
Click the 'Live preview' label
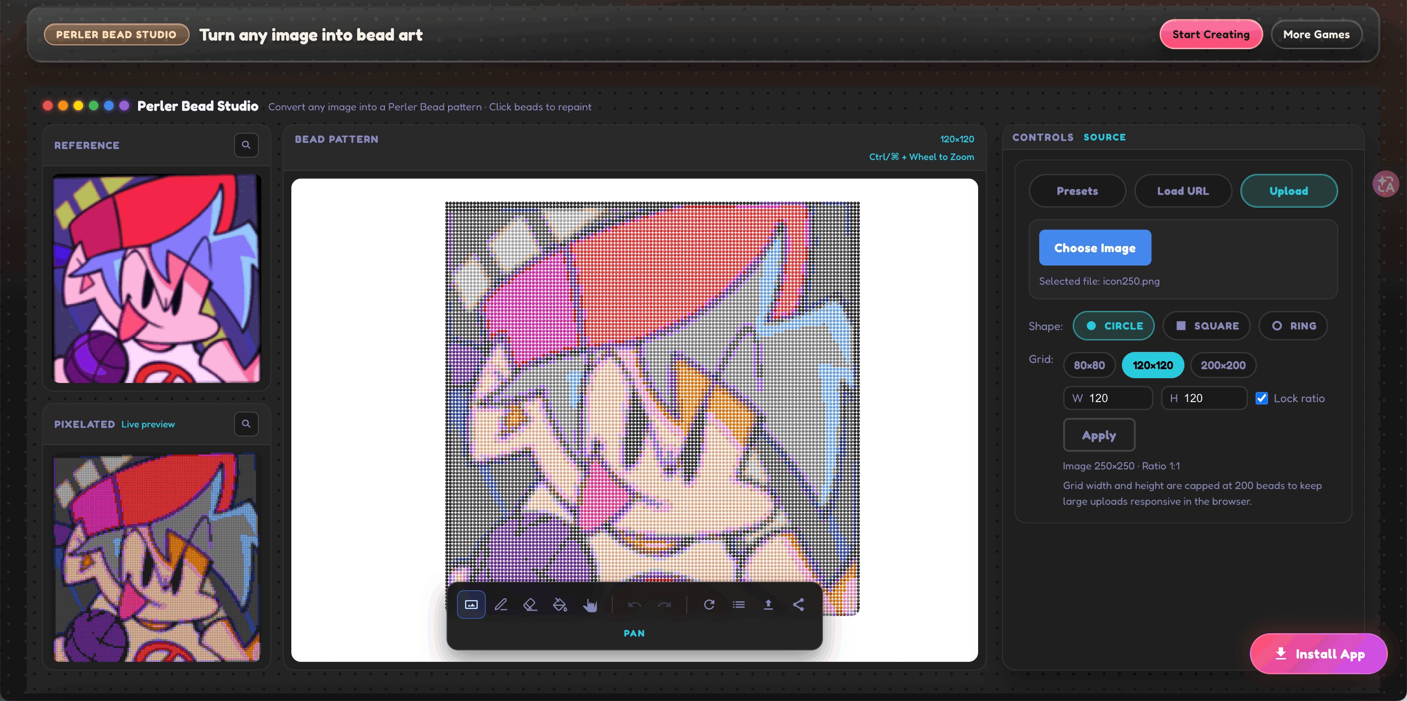click(148, 424)
